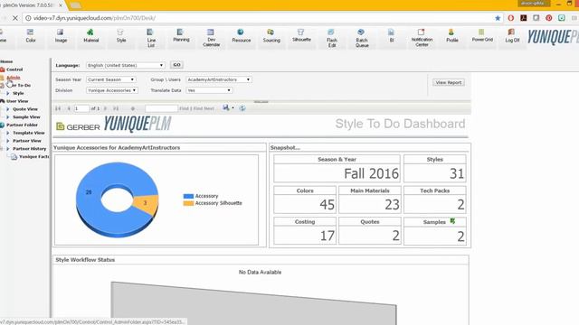Click the report export save icon
579x325 pixels.
click(226, 108)
